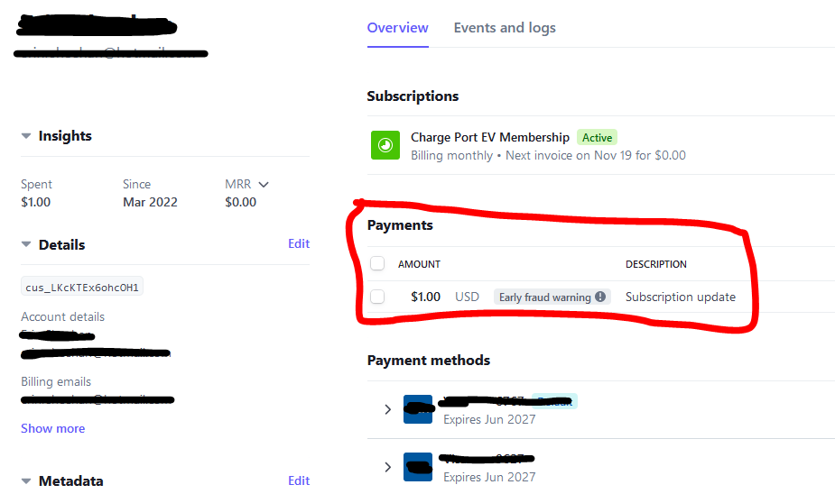Click the first payment method card icon
Image resolution: width=835 pixels, height=494 pixels.
point(417,409)
